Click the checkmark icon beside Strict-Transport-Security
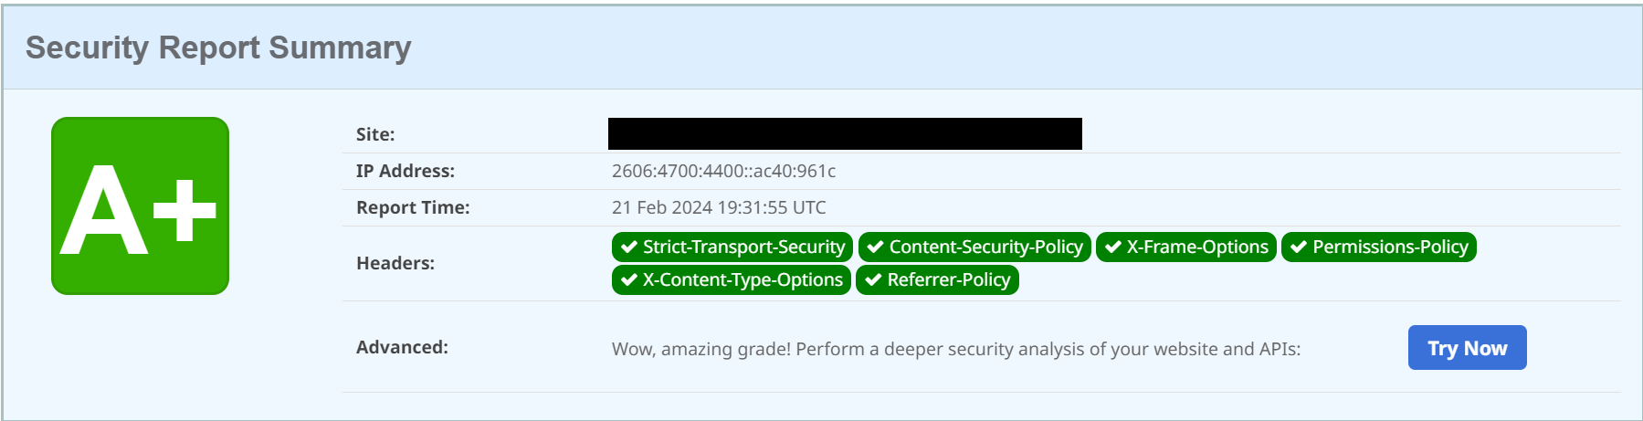The image size is (1643, 421). 628,247
